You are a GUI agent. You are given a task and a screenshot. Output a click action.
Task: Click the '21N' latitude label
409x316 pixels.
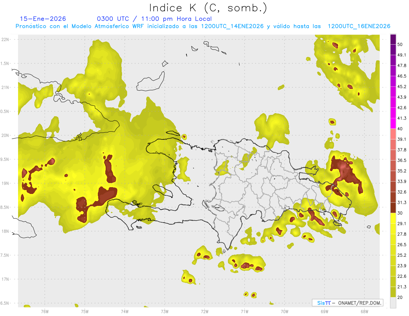pyautogui.click(x=5, y=87)
